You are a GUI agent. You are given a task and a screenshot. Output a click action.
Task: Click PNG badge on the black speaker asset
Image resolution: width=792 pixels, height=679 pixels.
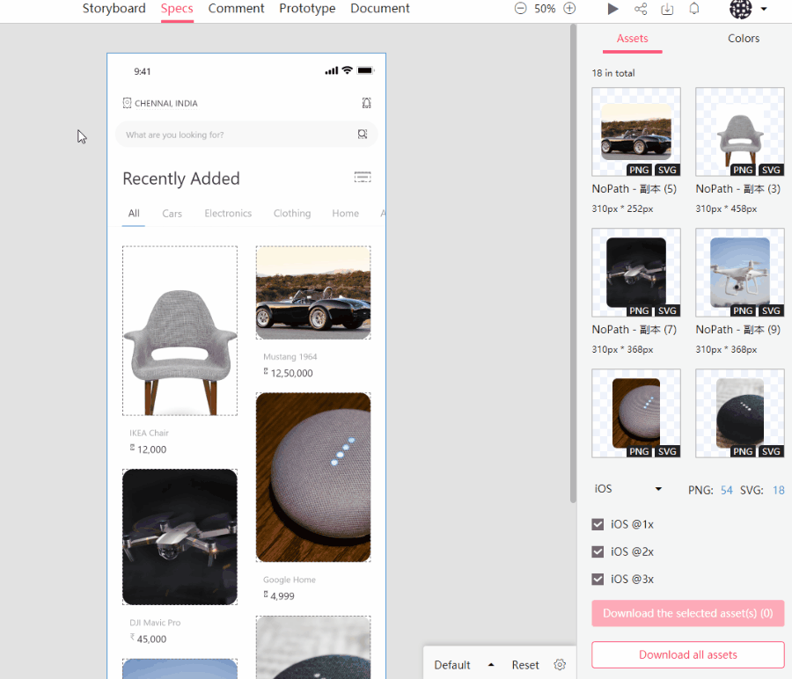click(743, 451)
